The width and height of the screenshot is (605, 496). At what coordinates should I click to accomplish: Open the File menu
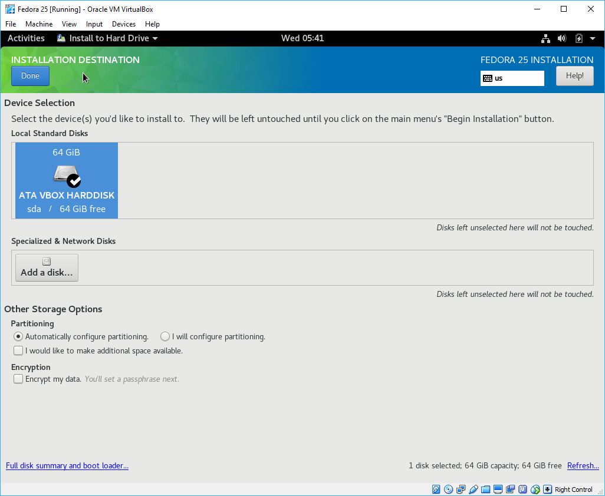click(11, 24)
